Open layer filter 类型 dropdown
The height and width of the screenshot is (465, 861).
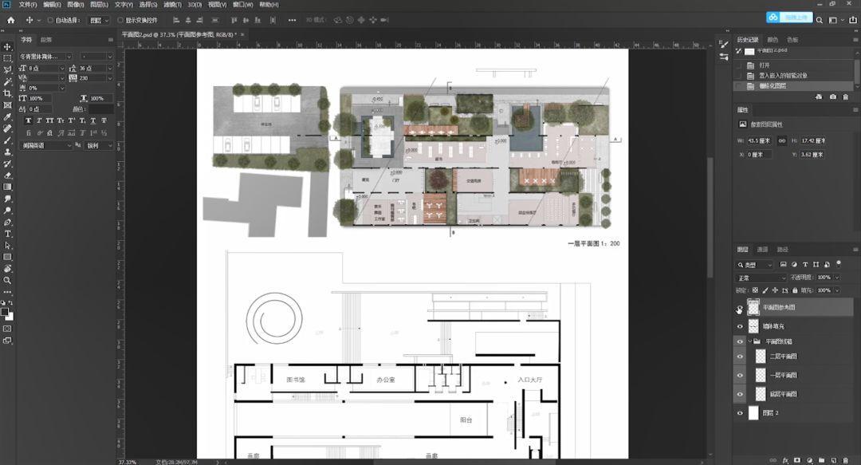point(755,265)
